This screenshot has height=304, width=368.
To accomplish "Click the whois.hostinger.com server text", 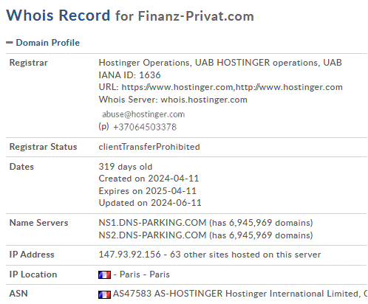I will coord(204,100).
